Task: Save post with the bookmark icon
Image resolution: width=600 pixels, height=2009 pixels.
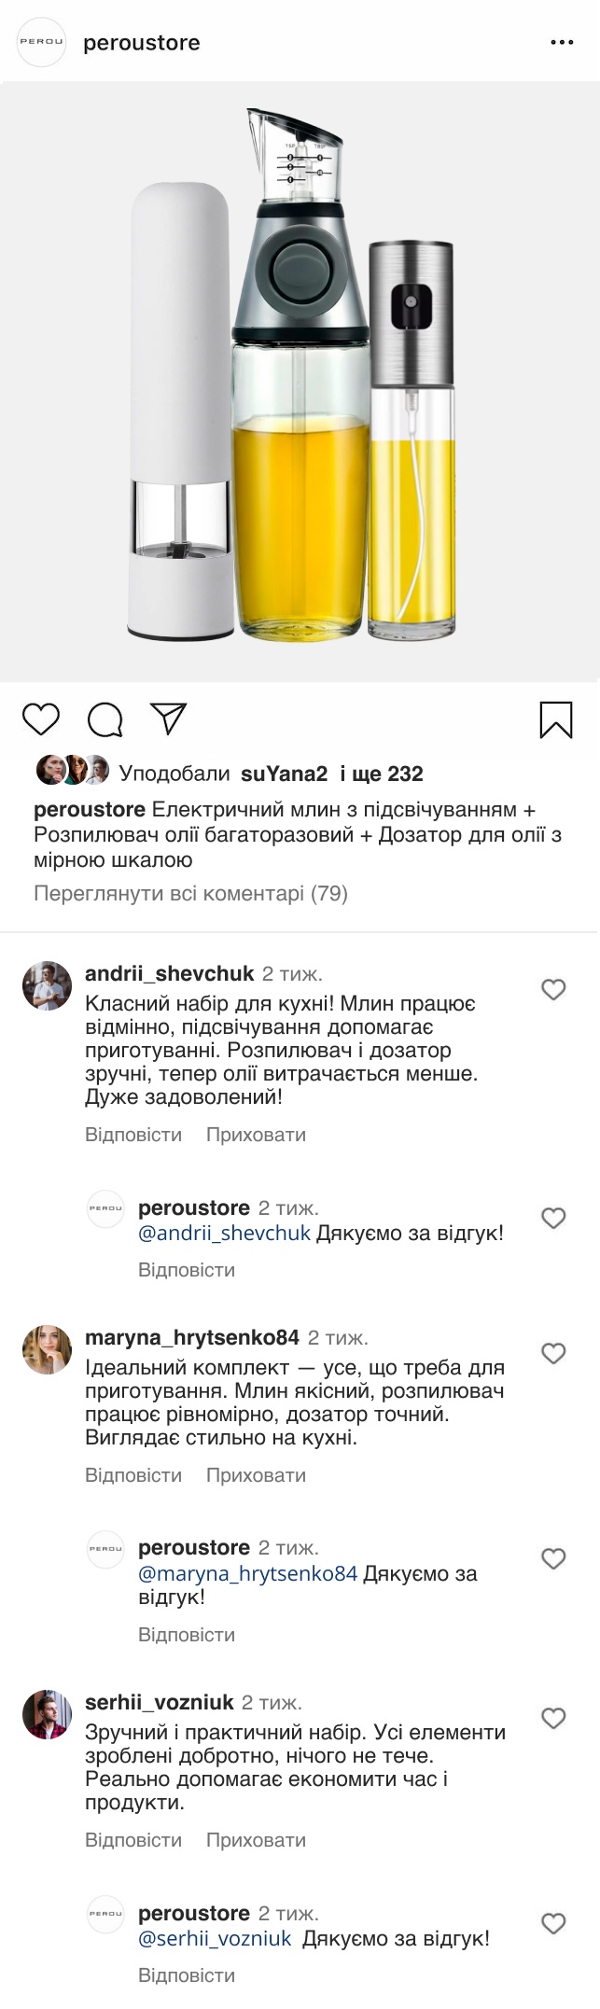Action: (x=556, y=719)
